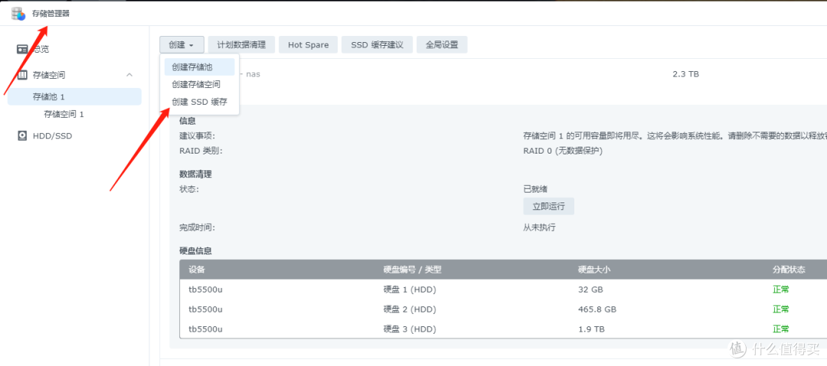The image size is (827, 366).
Task: Click the 存储空间 sidebar icon
Action: point(22,76)
